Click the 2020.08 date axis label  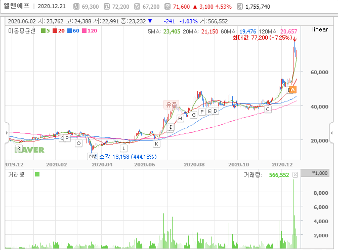194,165
